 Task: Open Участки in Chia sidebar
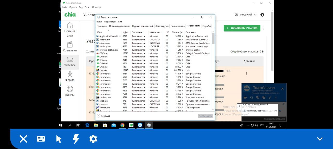point(70,62)
